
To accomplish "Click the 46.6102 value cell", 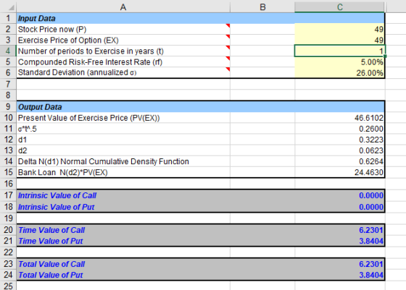I will (340, 118).
